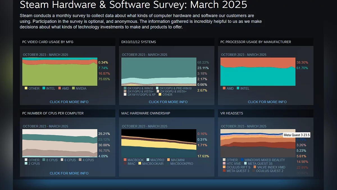
Task: Click the green NVIDIA legend swatch
Action: (74, 88)
